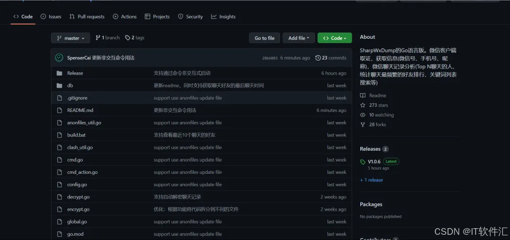Screen dimensions: 510x240
Task: Open the Issues tab
Action: point(51,17)
